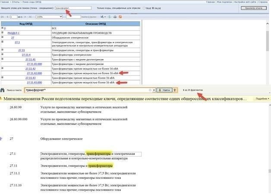Image resolution: width=271 pixels, height=194 pixels.
Task: Click code 26.80.99.000 in document
Action: (x=19, y=119)
